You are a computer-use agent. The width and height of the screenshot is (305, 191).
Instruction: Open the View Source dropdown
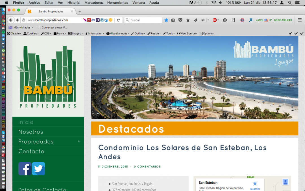[187, 33]
